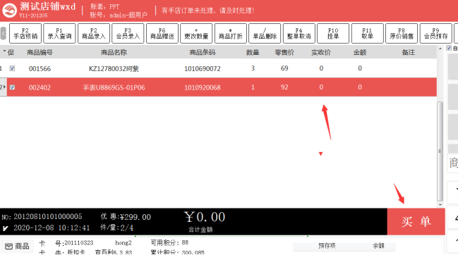Click 更改数量 toolbar button
This screenshot has width=458, height=255.
tap(196, 34)
